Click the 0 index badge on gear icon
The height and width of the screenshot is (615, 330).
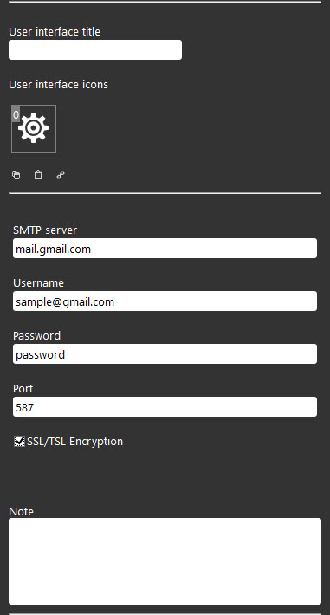point(16,114)
